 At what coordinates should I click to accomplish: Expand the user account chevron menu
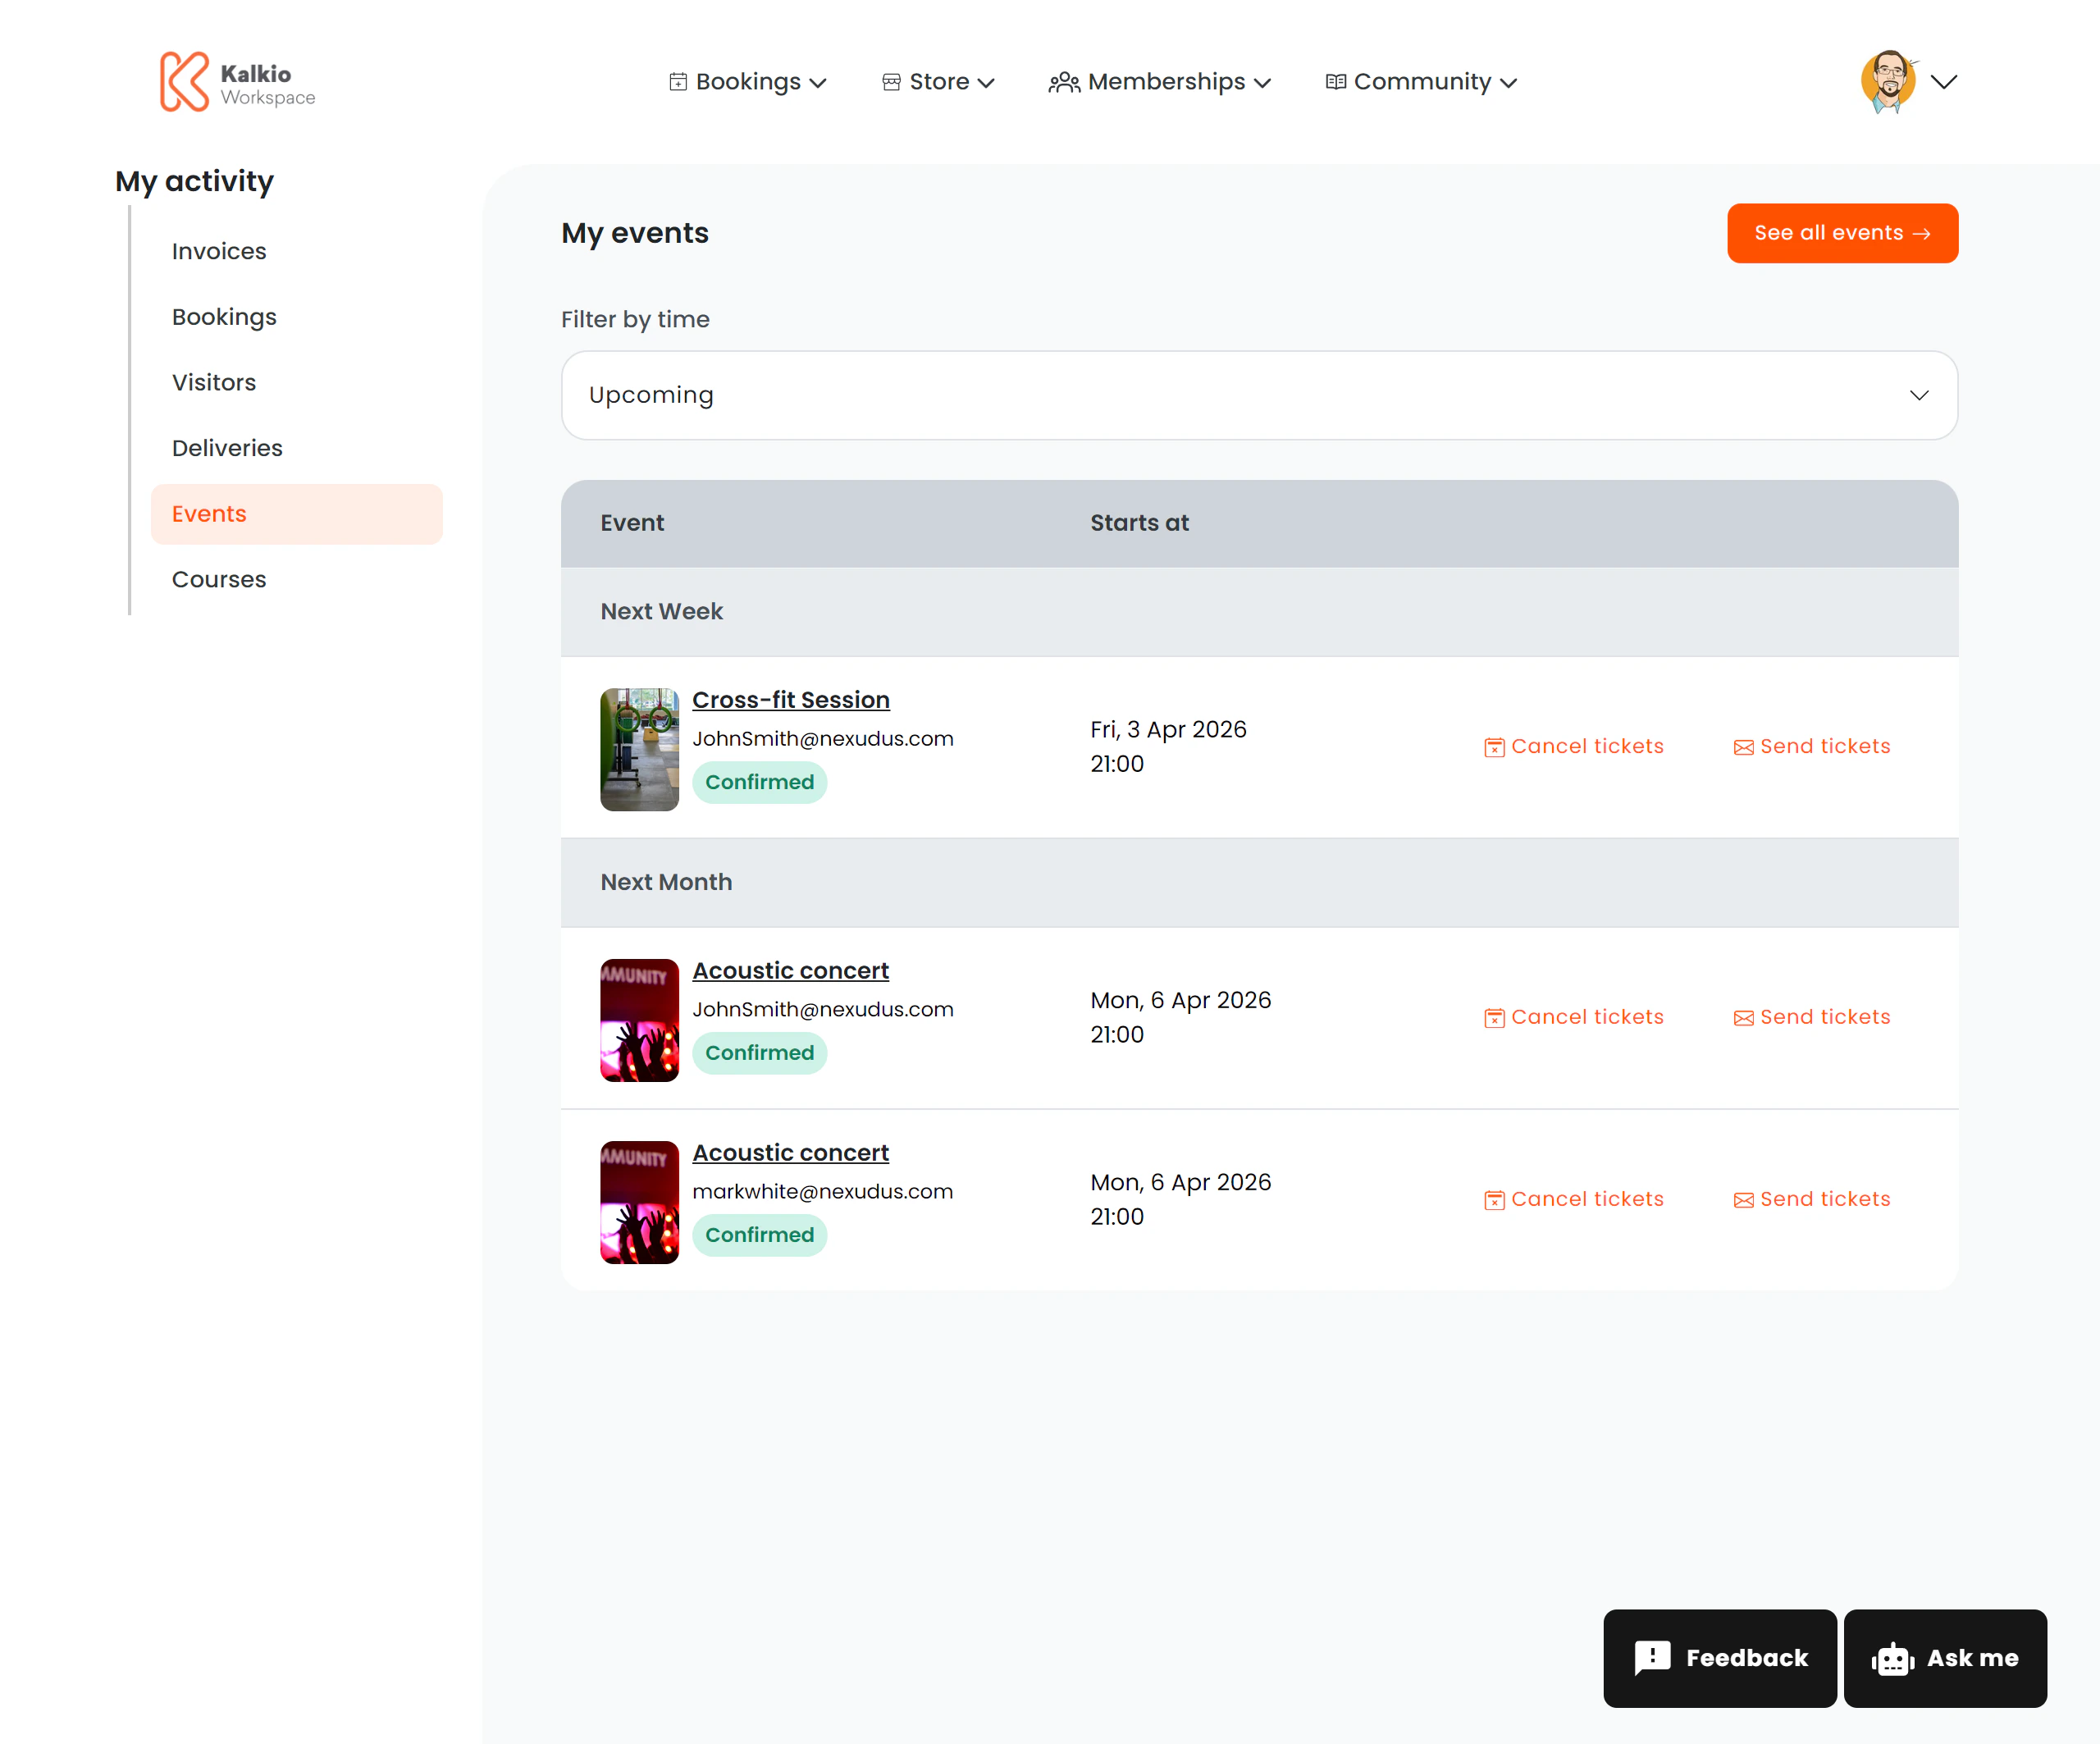[x=1944, y=83]
